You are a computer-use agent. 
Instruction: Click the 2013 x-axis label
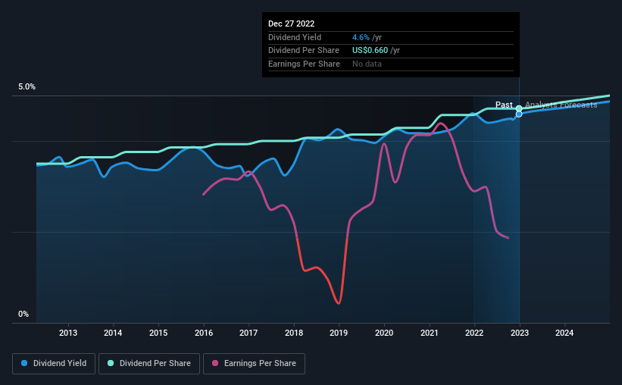click(68, 333)
